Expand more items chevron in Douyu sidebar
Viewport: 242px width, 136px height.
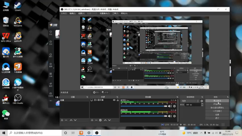coord(51,101)
